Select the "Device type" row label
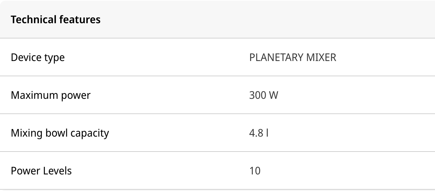The image size is (435, 191). click(38, 58)
